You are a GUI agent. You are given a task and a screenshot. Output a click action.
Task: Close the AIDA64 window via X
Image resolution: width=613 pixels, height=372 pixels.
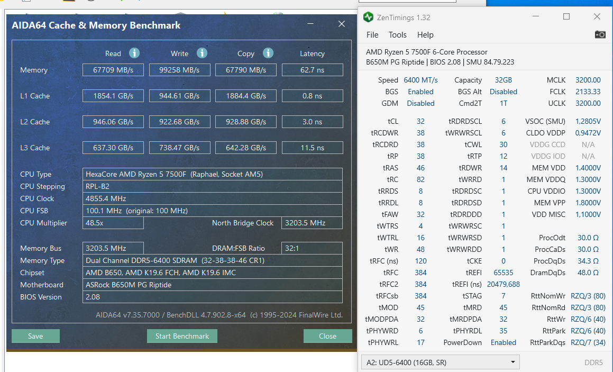341,24
